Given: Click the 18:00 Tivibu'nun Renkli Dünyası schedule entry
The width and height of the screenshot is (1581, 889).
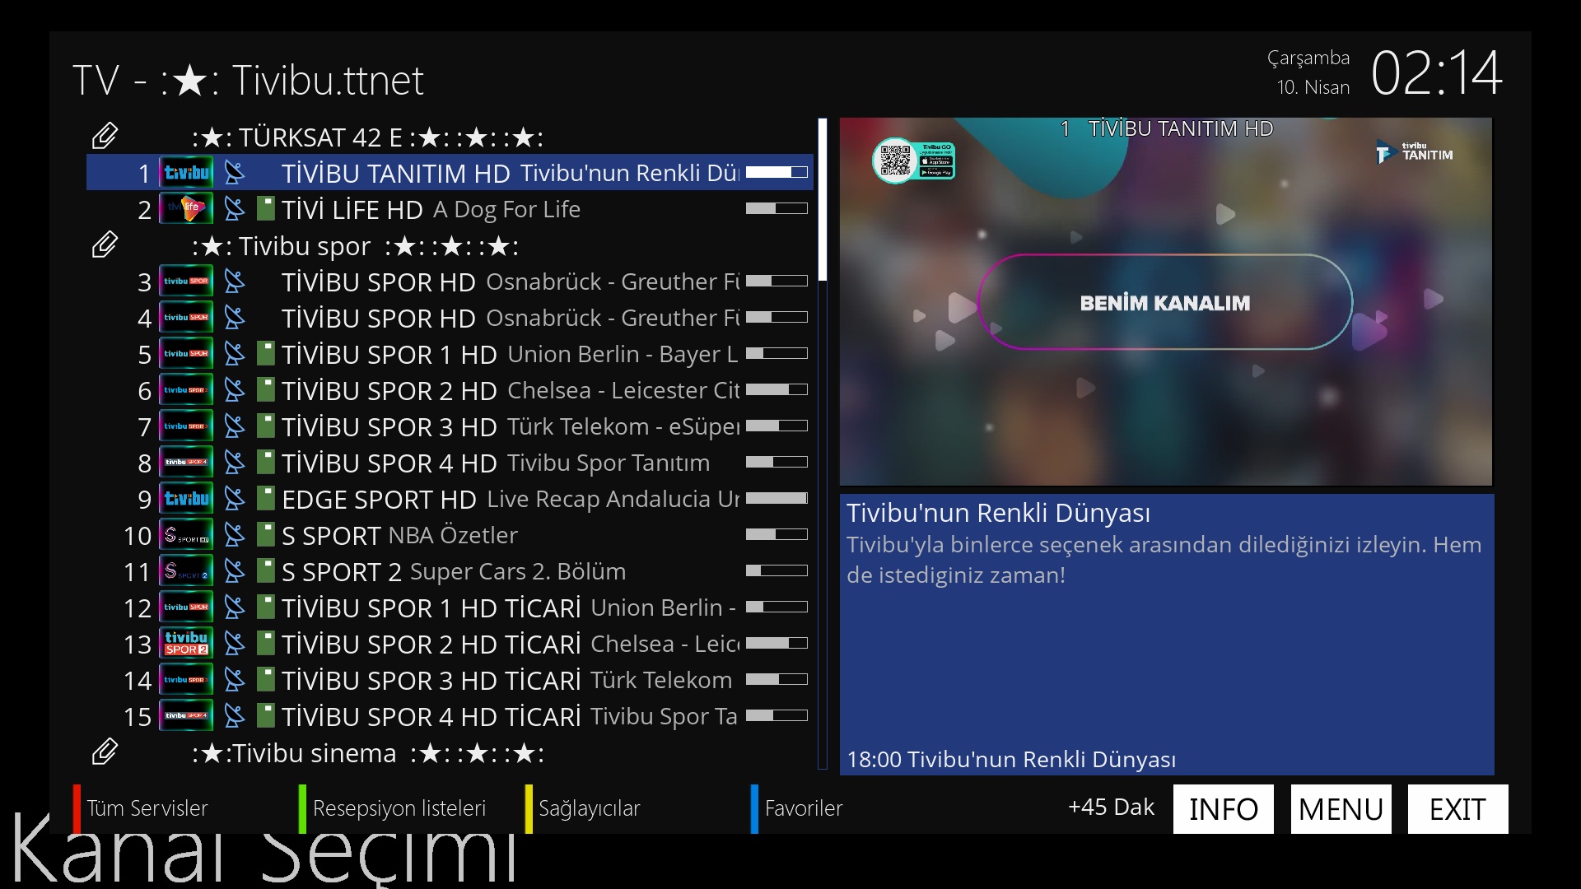Looking at the screenshot, I should click(x=1011, y=759).
